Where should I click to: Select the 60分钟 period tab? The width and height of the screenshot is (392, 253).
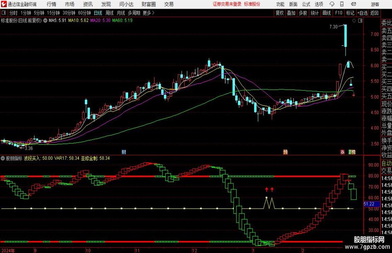click(84, 13)
